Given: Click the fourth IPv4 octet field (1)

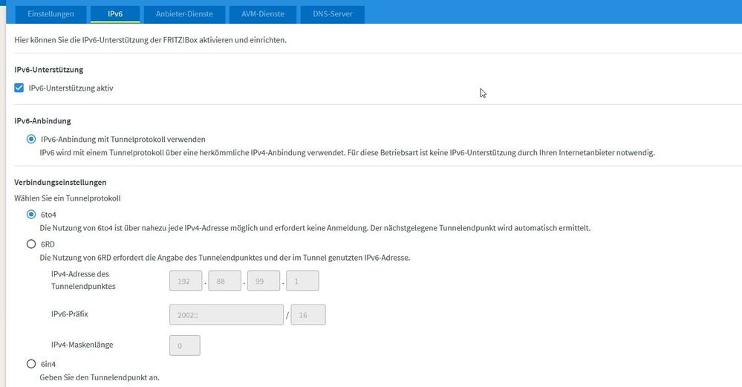Looking at the screenshot, I should (302, 281).
